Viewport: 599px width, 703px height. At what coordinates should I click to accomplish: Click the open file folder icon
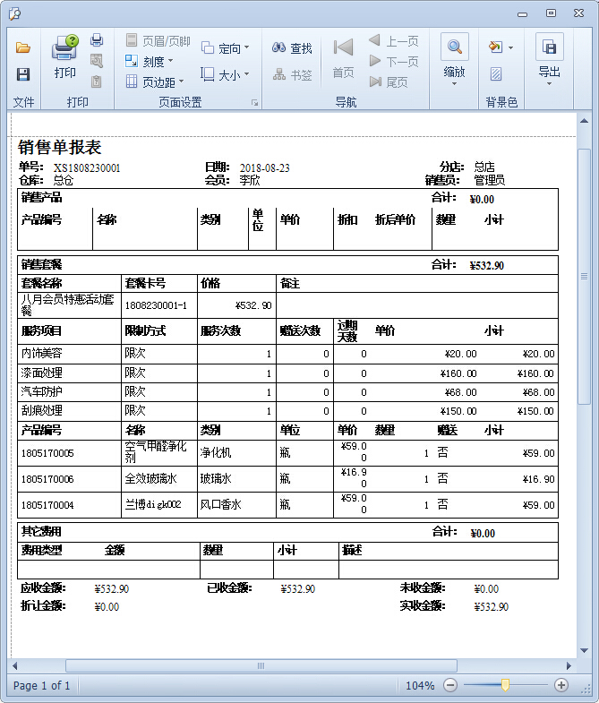23,47
